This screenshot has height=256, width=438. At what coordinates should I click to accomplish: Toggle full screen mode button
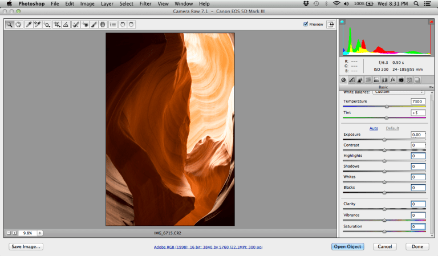(x=330, y=25)
